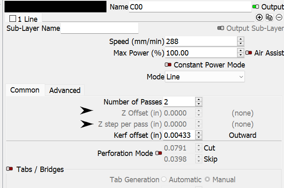Click the Name field containing C00

(190, 7)
